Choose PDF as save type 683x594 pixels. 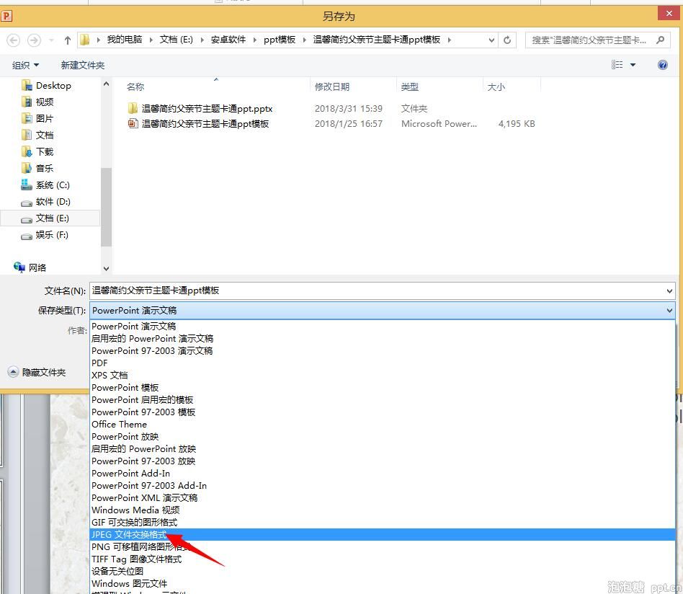[382, 363]
